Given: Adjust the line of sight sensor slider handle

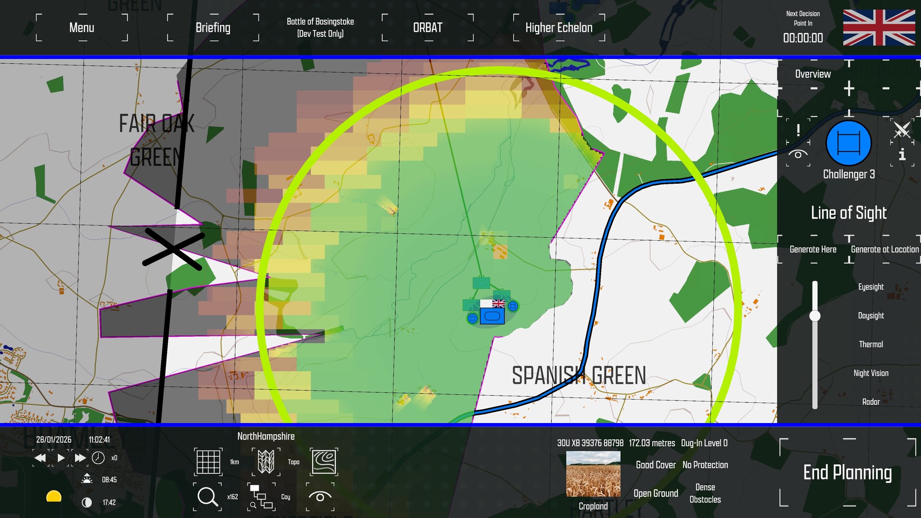Looking at the screenshot, I should (815, 316).
